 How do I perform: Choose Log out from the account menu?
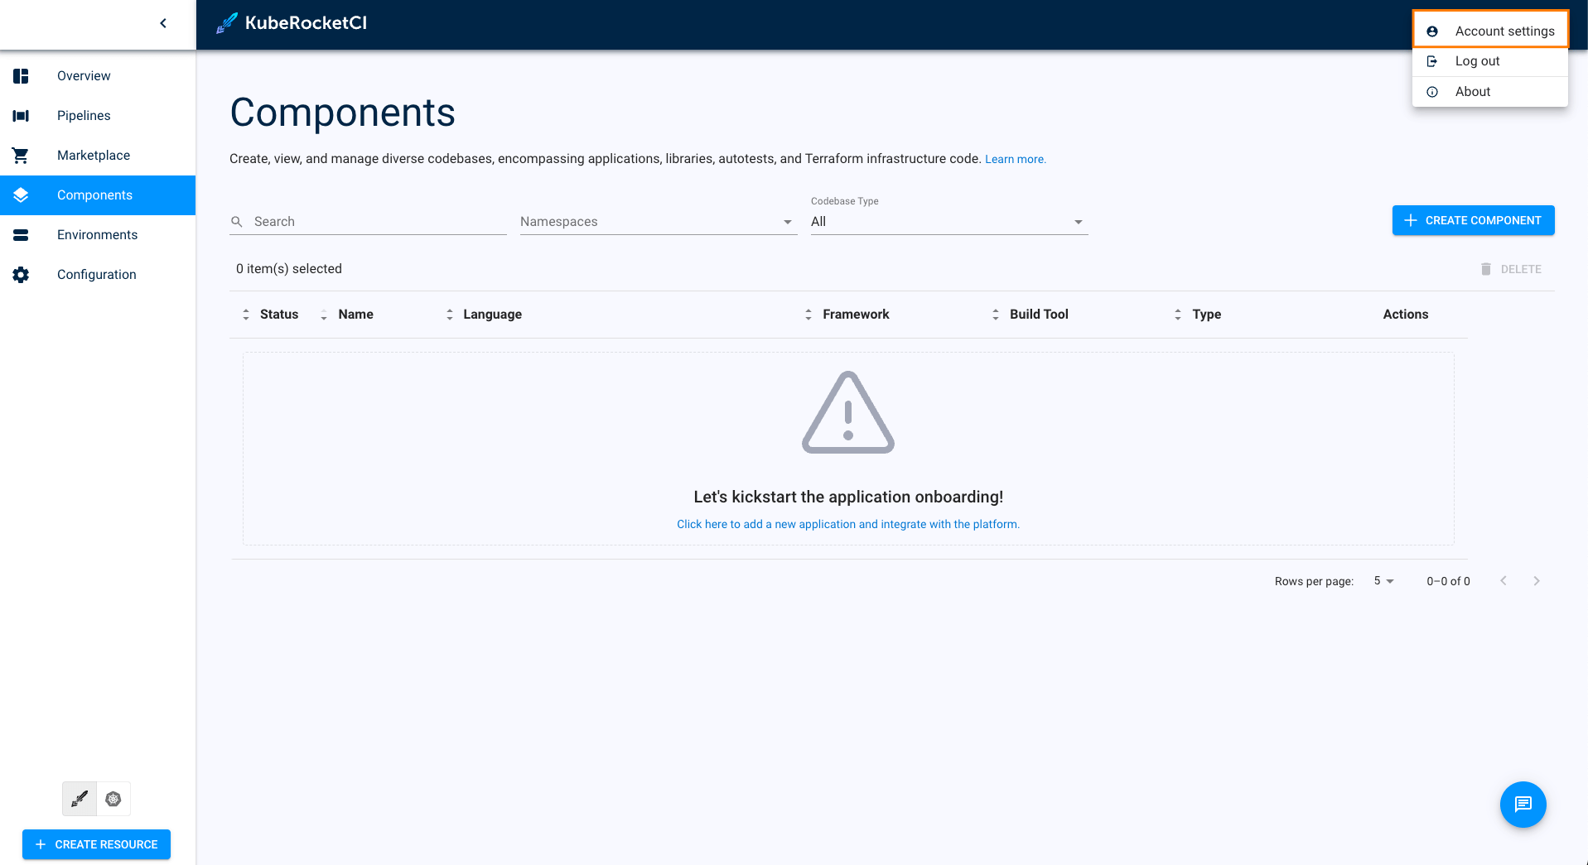click(1477, 60)
